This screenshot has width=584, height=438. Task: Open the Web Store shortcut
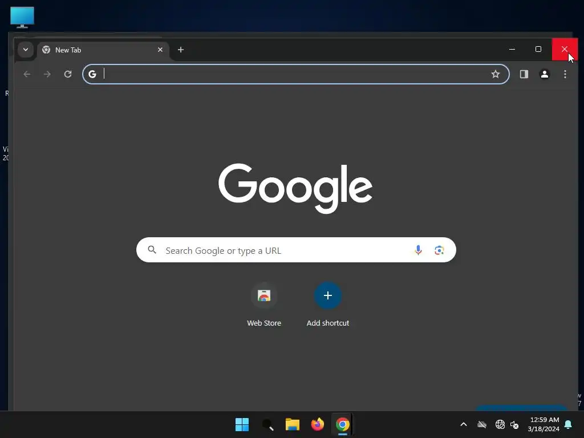(264, 305)
